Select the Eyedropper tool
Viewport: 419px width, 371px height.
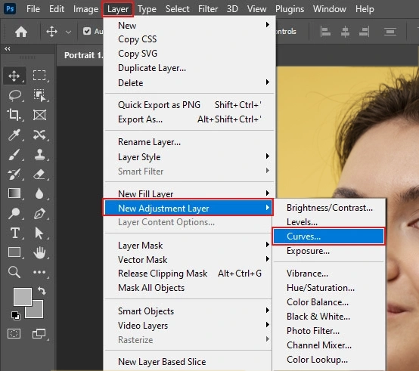click(14, 134)
